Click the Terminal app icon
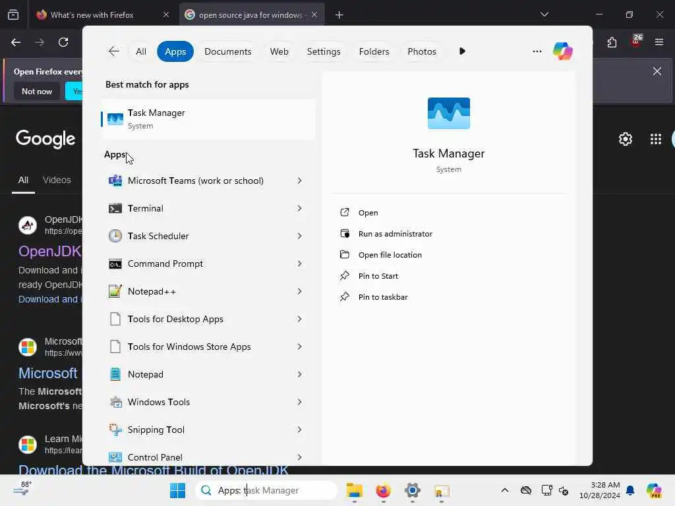 click(x=115, y=208)
